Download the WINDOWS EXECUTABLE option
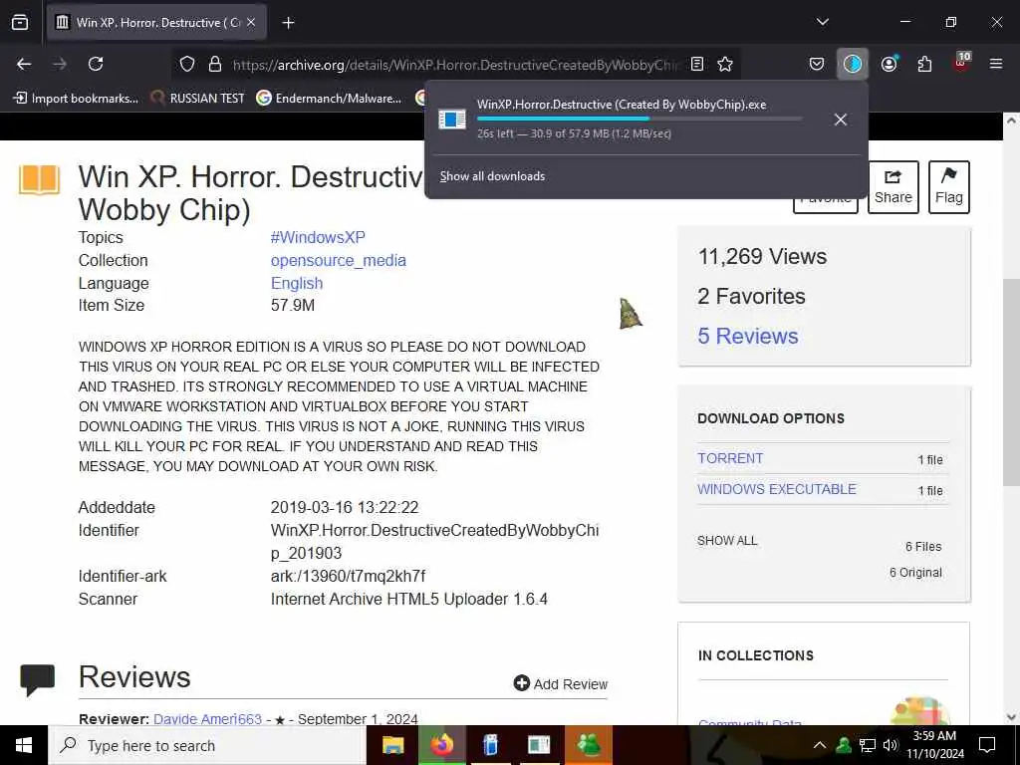Viewport: 1020px width, 765px height. click(x=777, y=489)
